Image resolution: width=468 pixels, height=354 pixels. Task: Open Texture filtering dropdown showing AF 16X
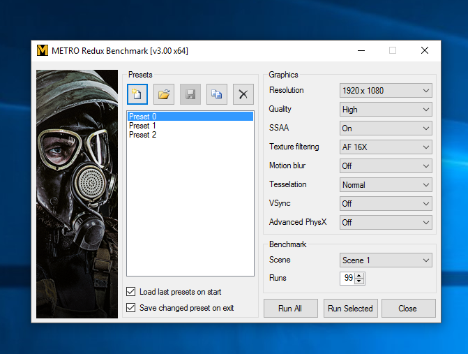(386, 147)
